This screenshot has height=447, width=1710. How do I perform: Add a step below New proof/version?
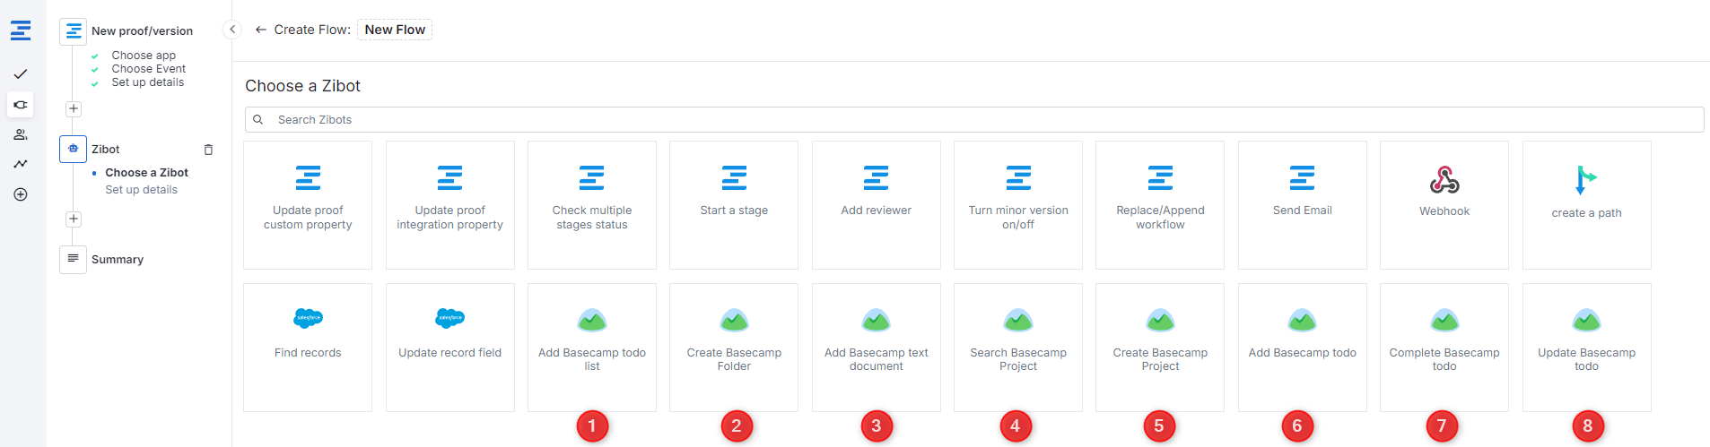pos(74,109)
